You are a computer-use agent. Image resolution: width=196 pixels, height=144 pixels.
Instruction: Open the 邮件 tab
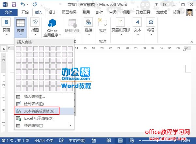point(100,12)
